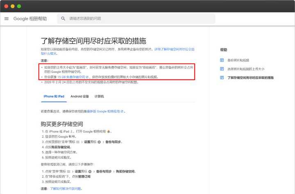Click the 帮助 sidebar heading

224,50
